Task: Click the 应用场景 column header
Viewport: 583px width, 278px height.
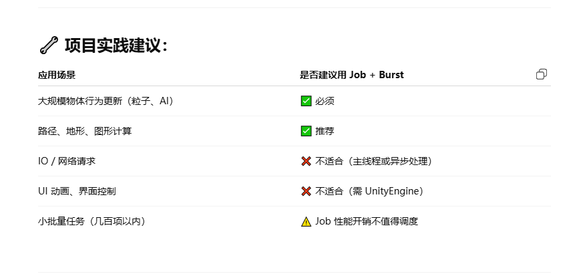Action: [57, 75]
